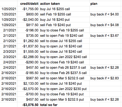Select the 2/4/2021 date with -$290.00
This screenshot has height=107, width=122.
click(x=9, y=62)
